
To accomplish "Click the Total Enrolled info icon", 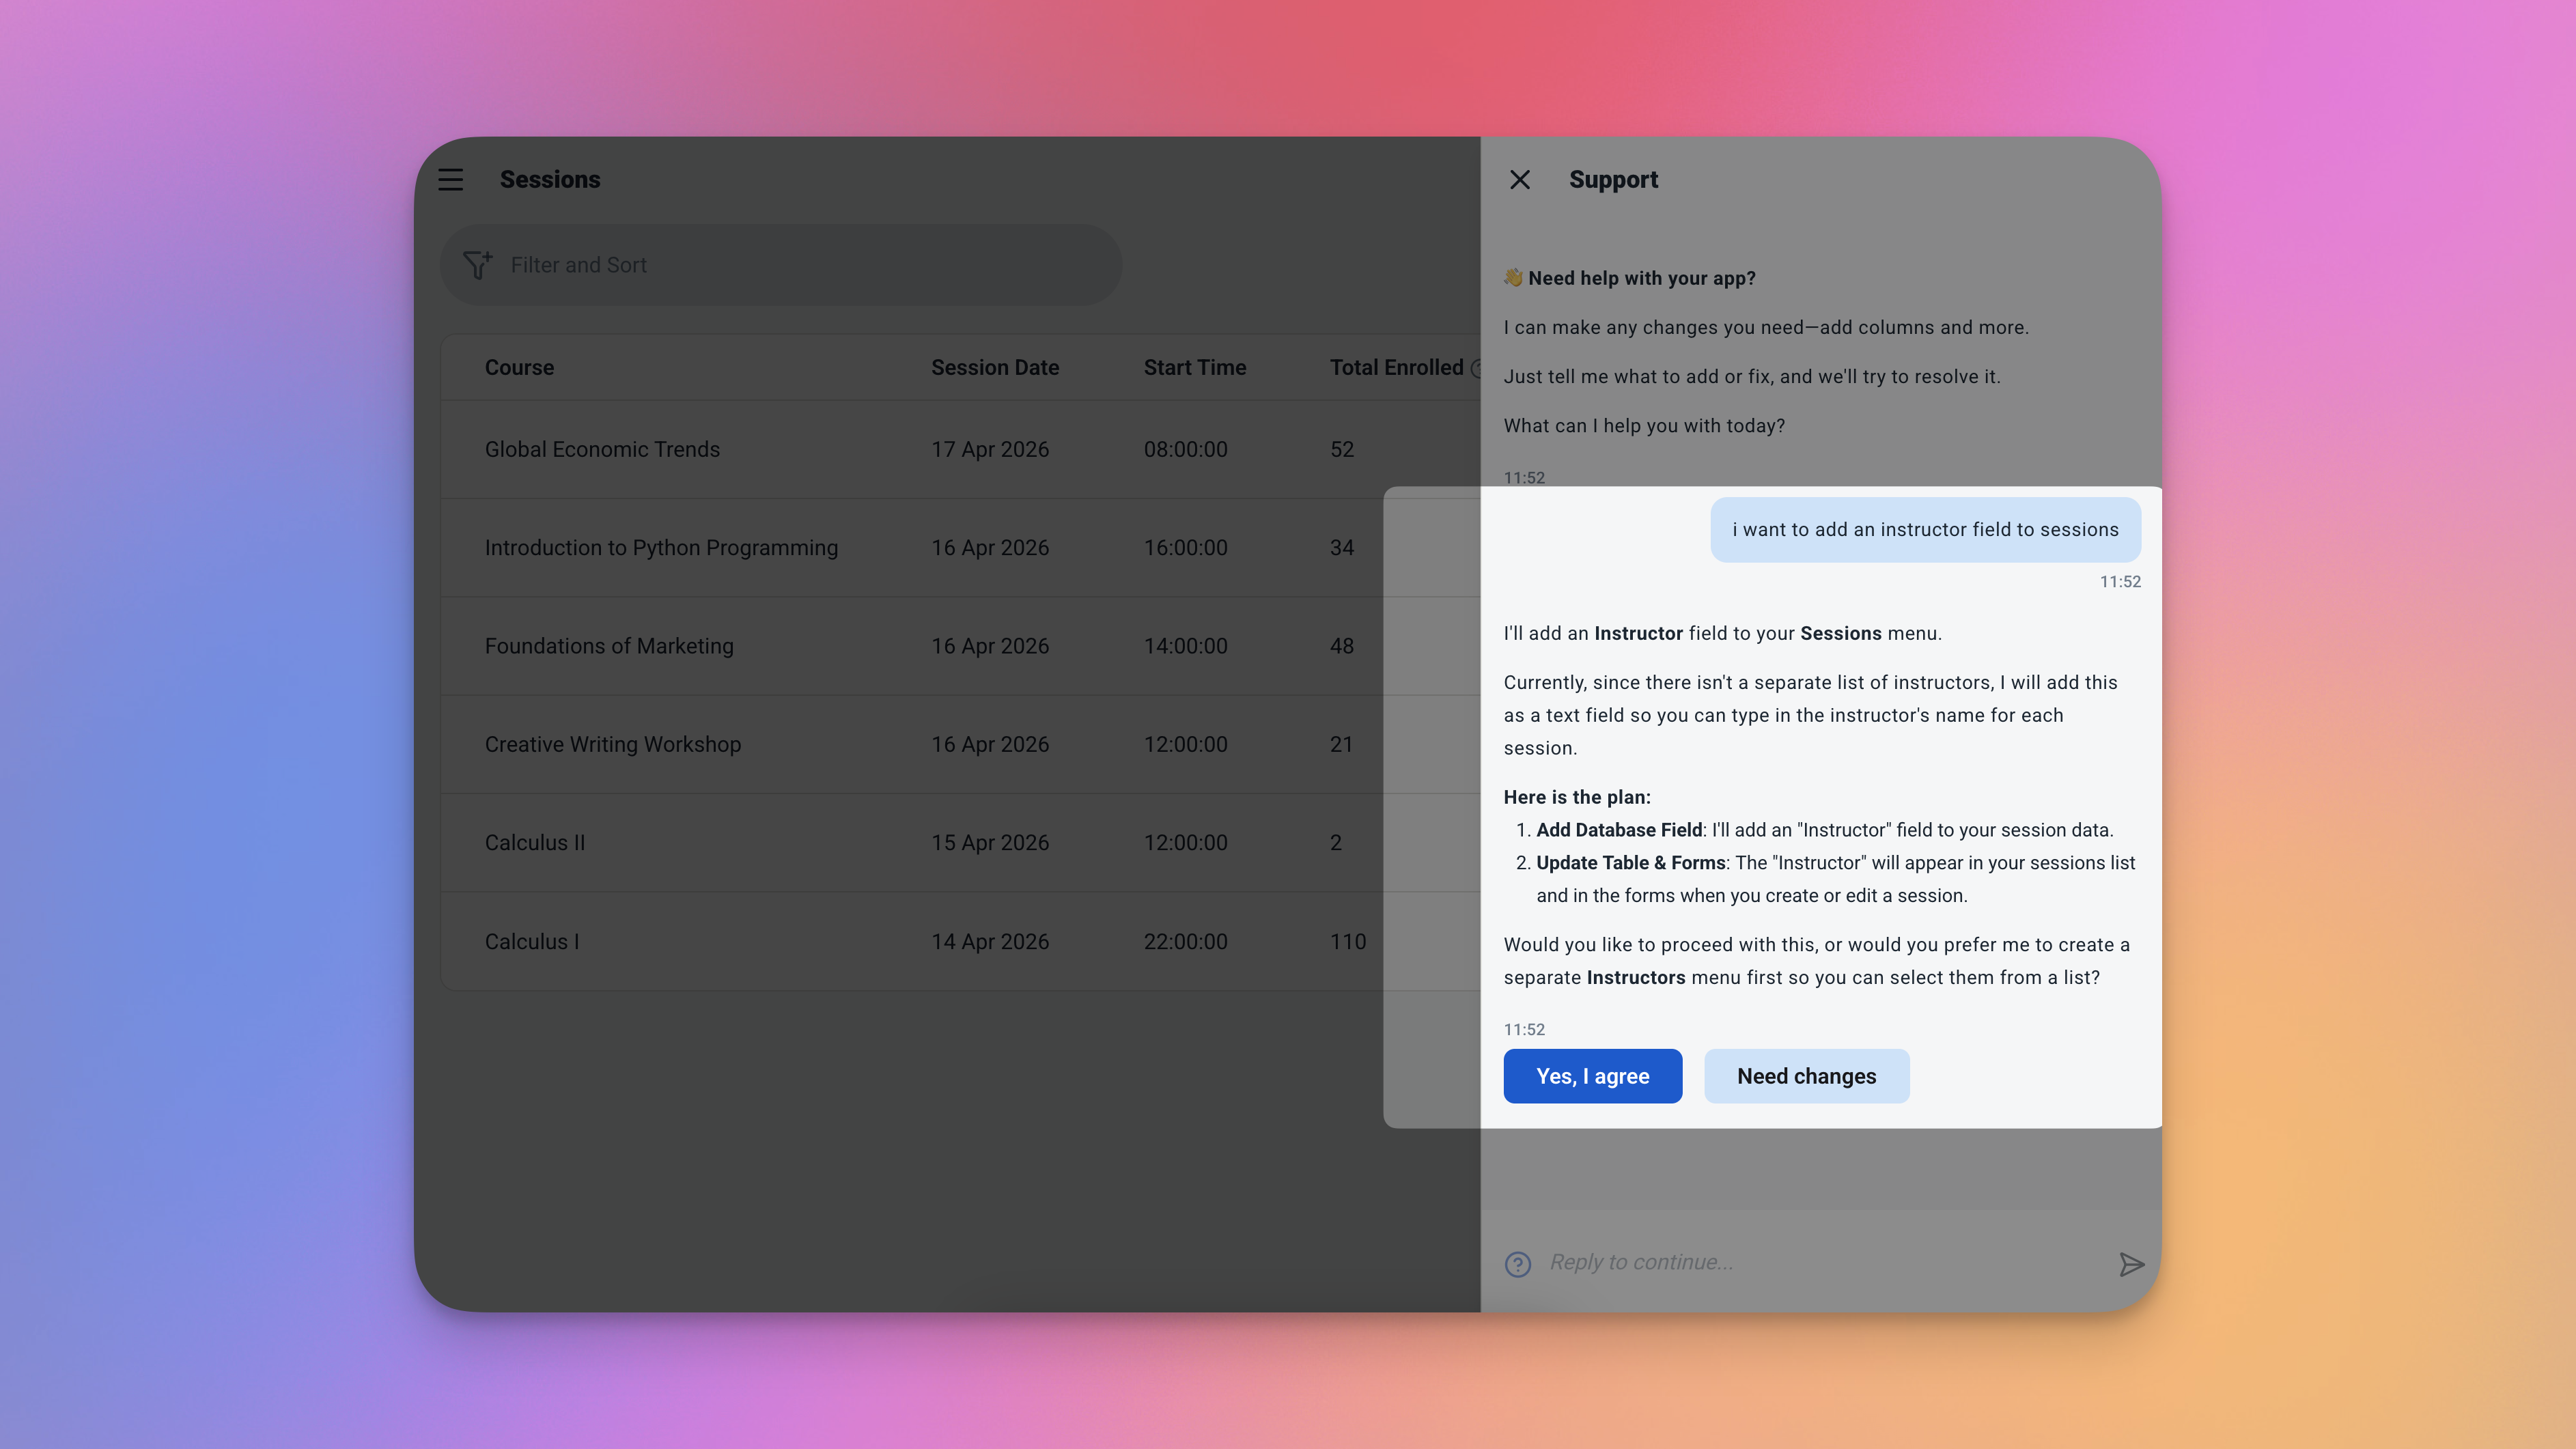I will (1475, 368).
